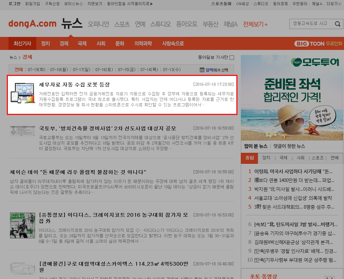Select 스포츠 in most-viewed news categories

317,158
